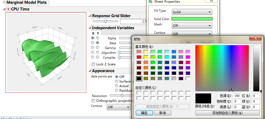Pick the pure yellow basic color swatch
This screenshot has width=265, height=119.
pos(146,57)
